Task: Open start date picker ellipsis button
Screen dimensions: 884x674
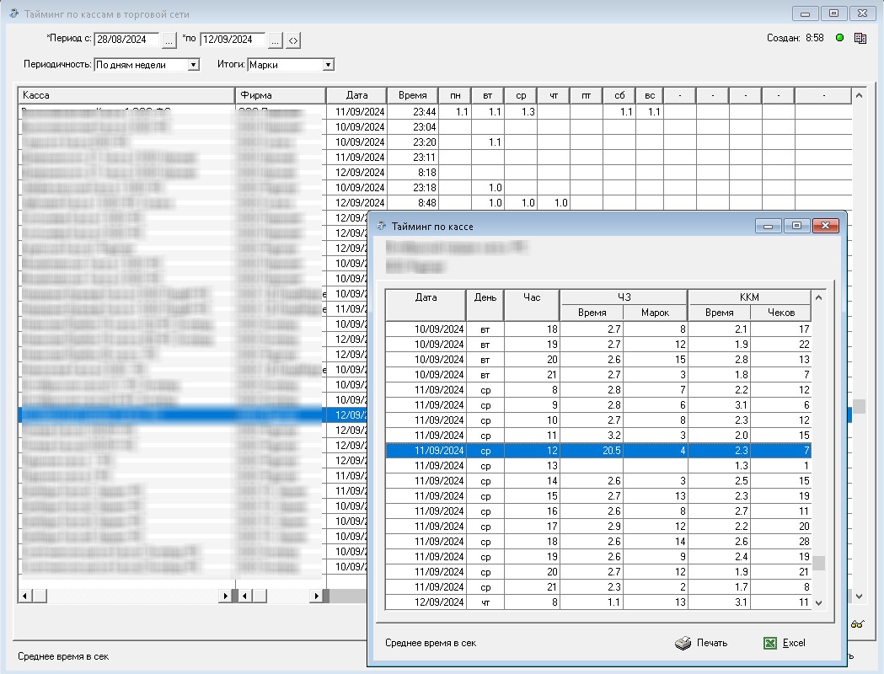Action: point(169,40)
